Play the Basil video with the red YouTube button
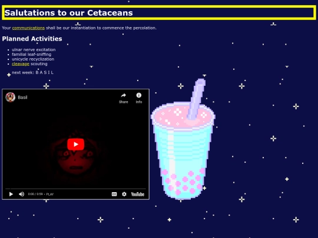 click(x=75, y=145)
